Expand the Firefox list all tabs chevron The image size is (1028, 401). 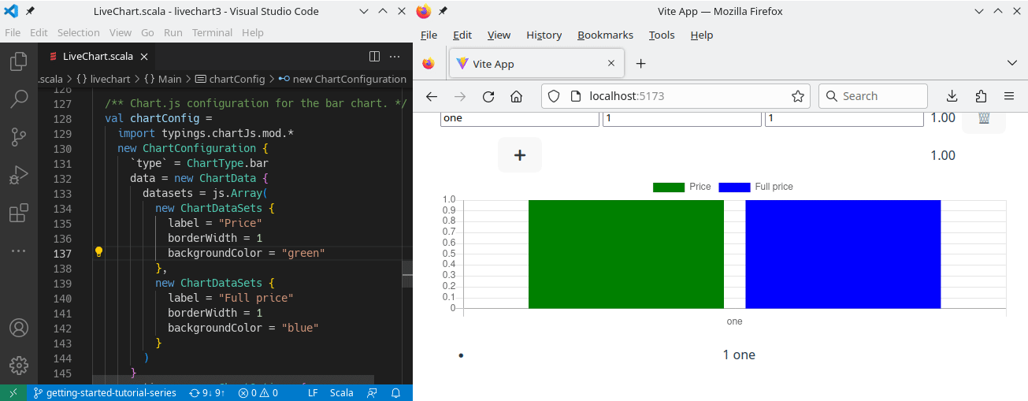click(x=1012, y=63)
